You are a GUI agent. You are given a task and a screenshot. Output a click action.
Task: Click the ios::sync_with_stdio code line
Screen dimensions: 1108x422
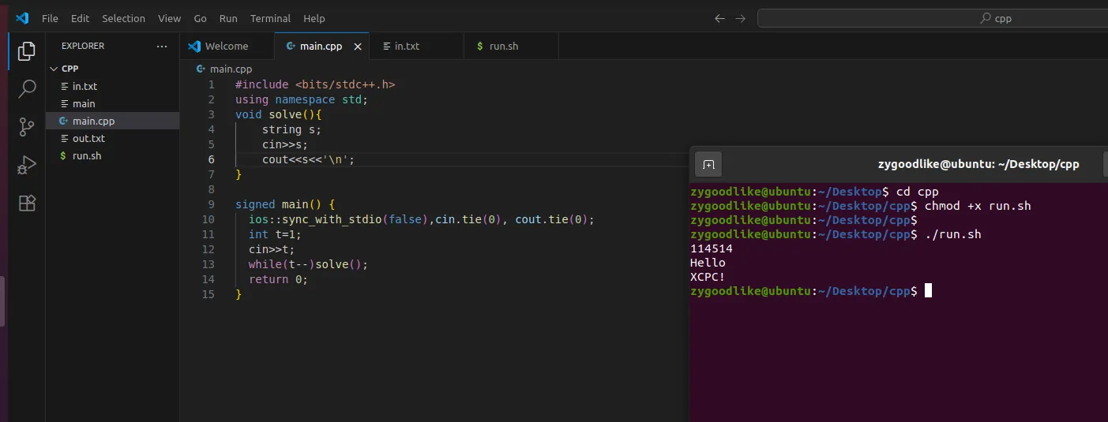coord(421,219)
